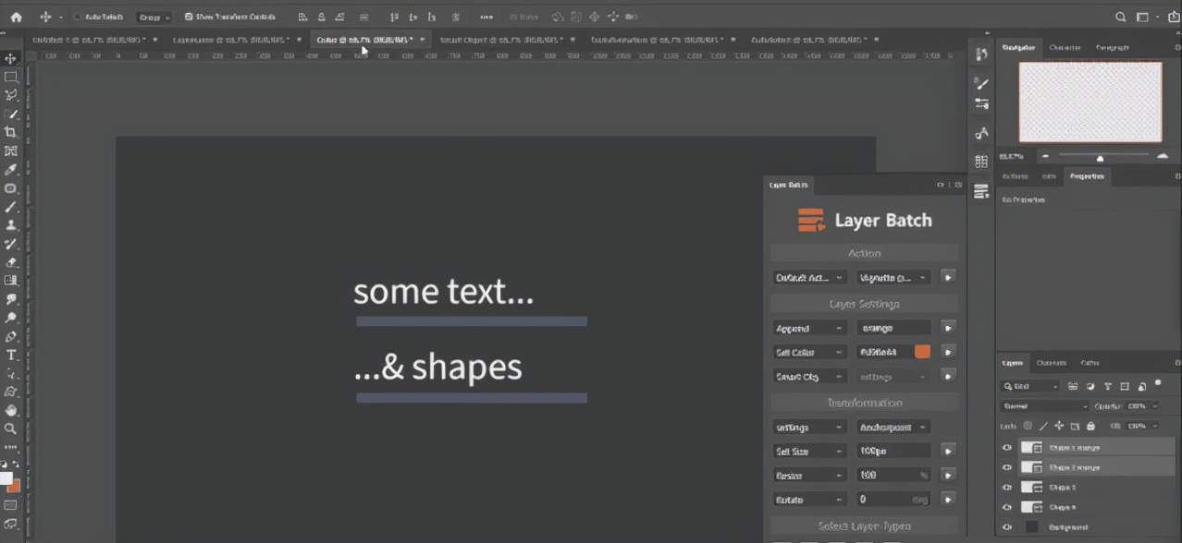Select the Zoom magnifier tool
This screenshot has height=543, width=1182.
click(x=11, y=428)
